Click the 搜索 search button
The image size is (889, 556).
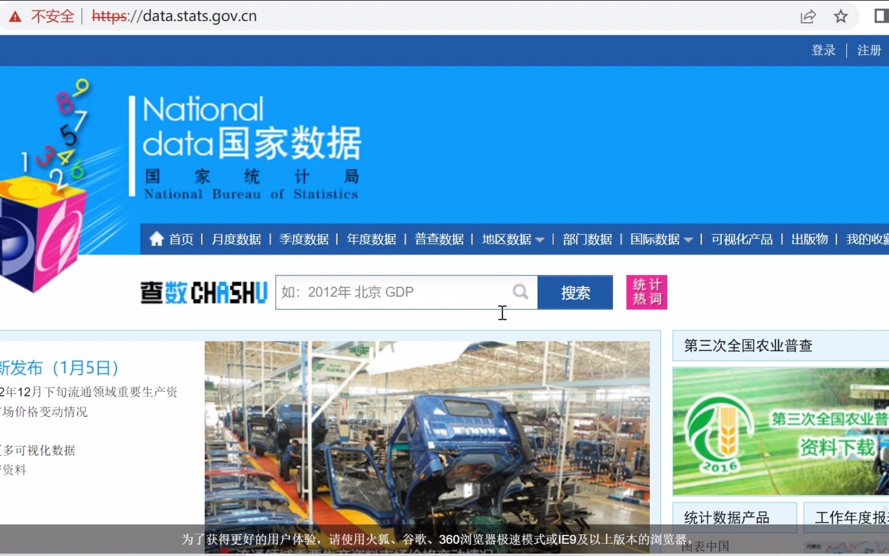(x=575, y=292)
